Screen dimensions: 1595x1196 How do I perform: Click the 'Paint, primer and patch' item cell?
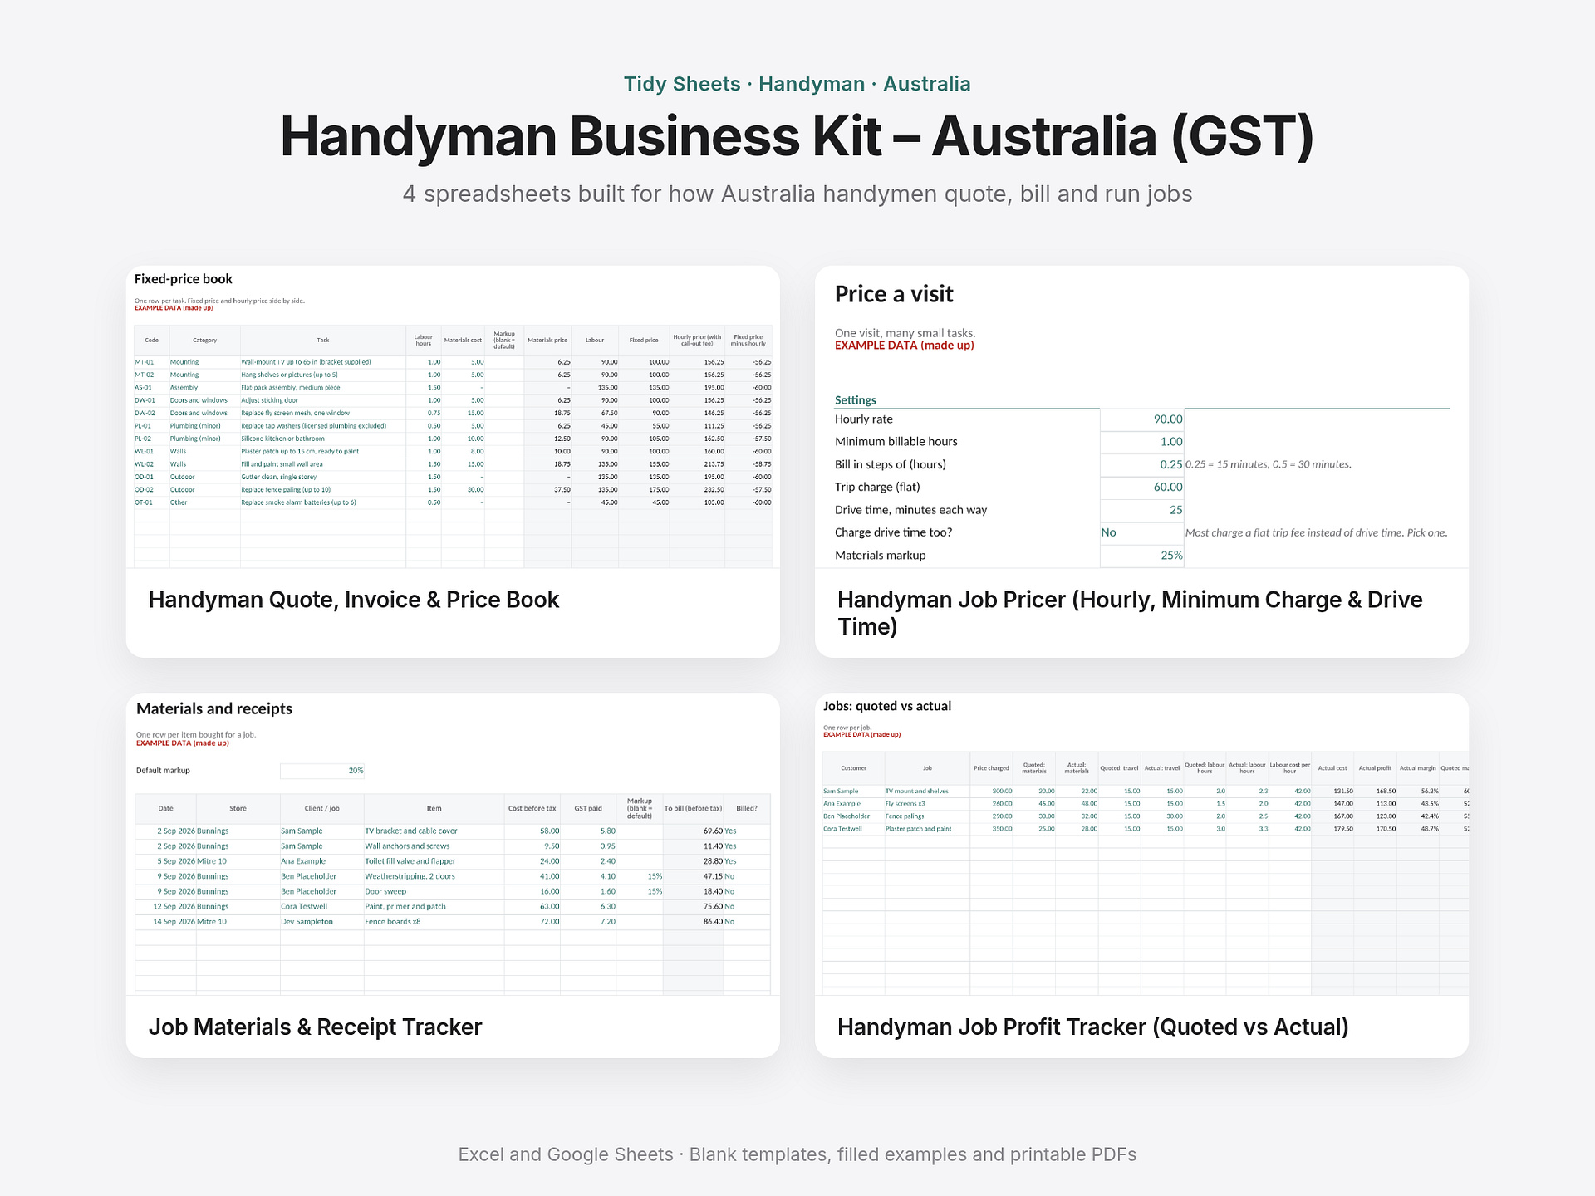[434, 907]
